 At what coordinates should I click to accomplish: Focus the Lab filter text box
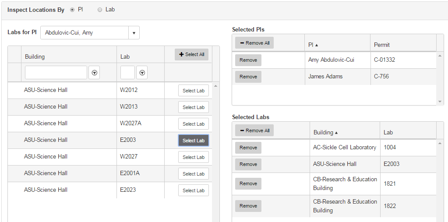pyautogui.click(x=127, y=73)
